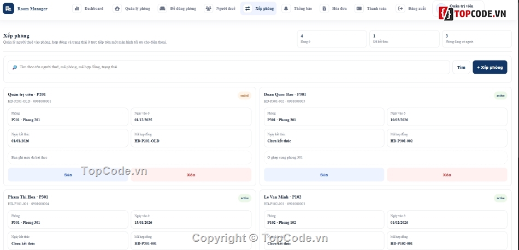This screenshot has height=250, width=519.
Task: Click the ended status badge
Action: [245, 96]
